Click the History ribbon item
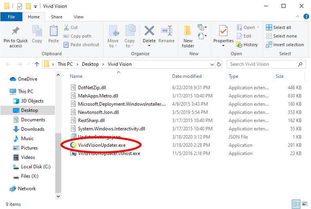Viewport: 311px width, 209px height. (247, 45)
